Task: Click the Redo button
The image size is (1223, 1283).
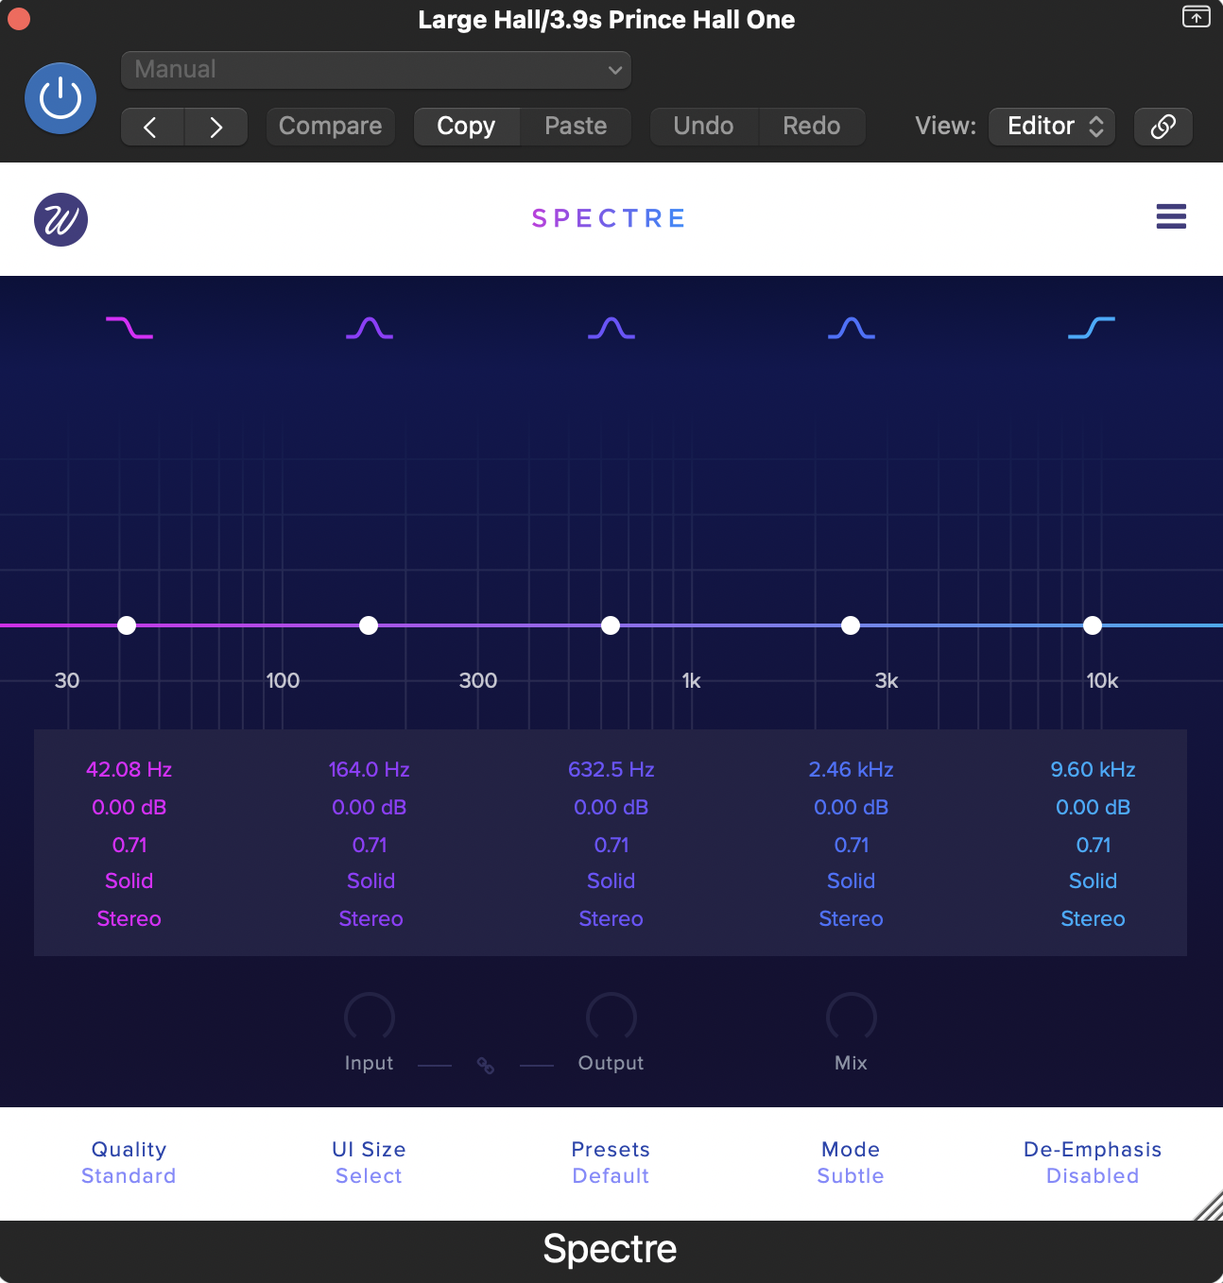Action: (812, 127)
